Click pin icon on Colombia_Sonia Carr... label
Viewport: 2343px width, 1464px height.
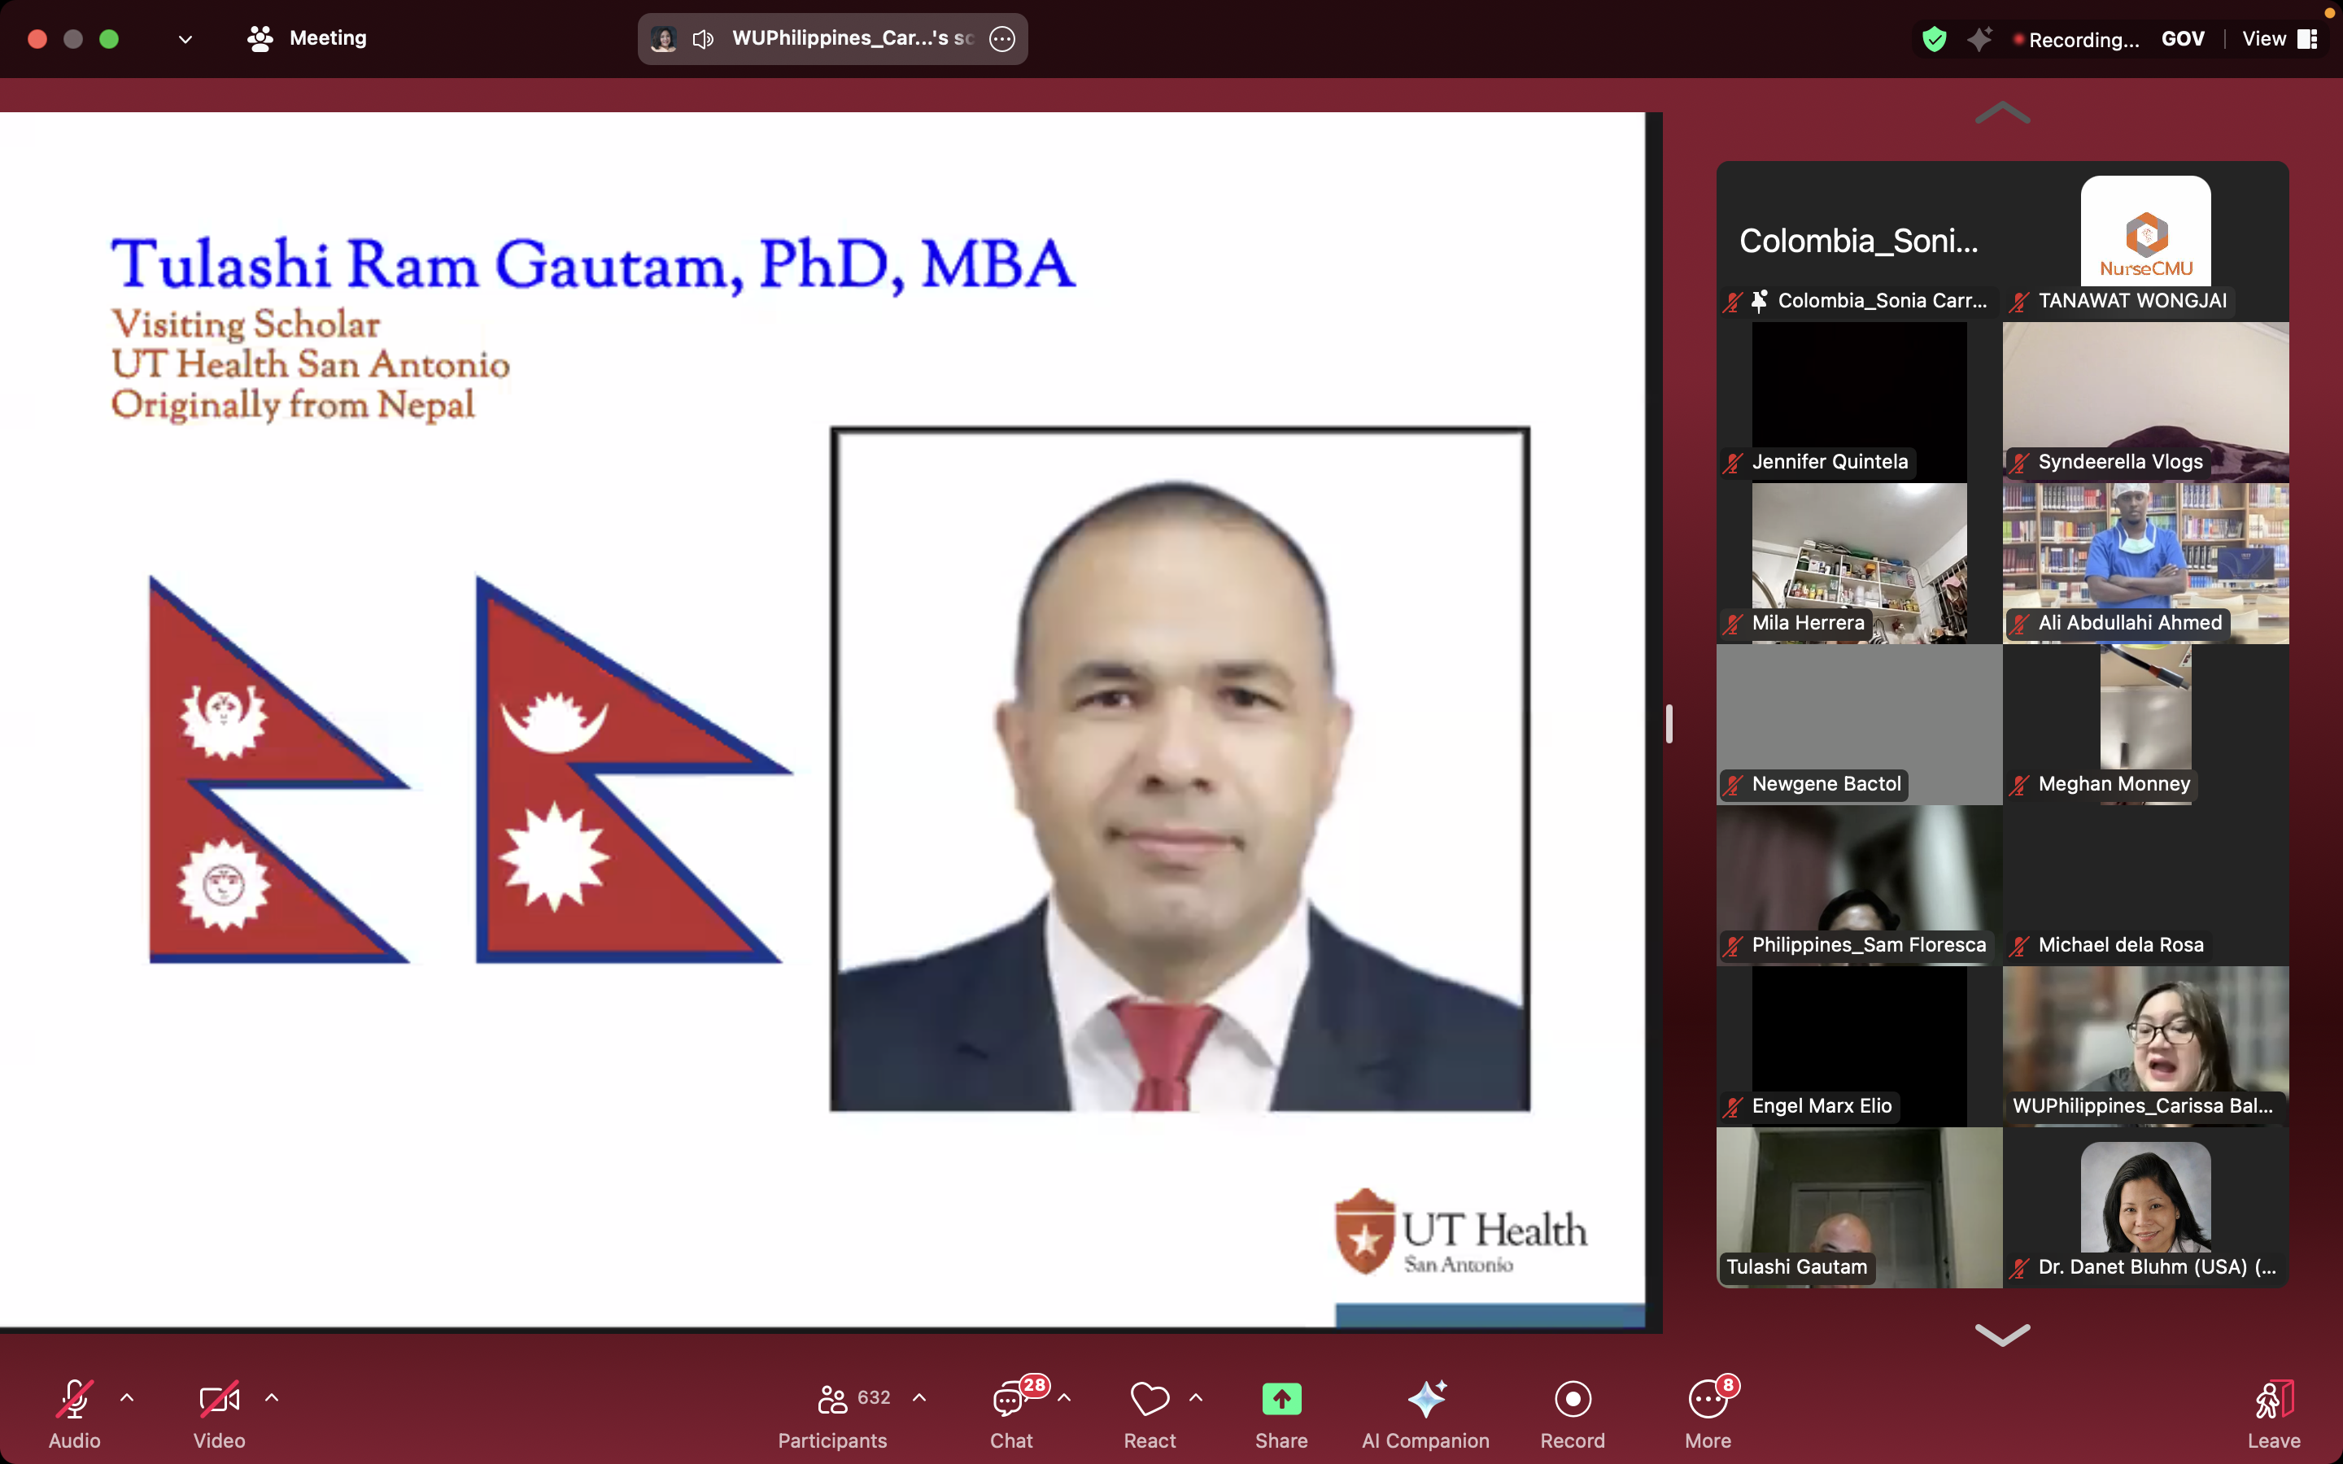click(x=1761, y=300)
